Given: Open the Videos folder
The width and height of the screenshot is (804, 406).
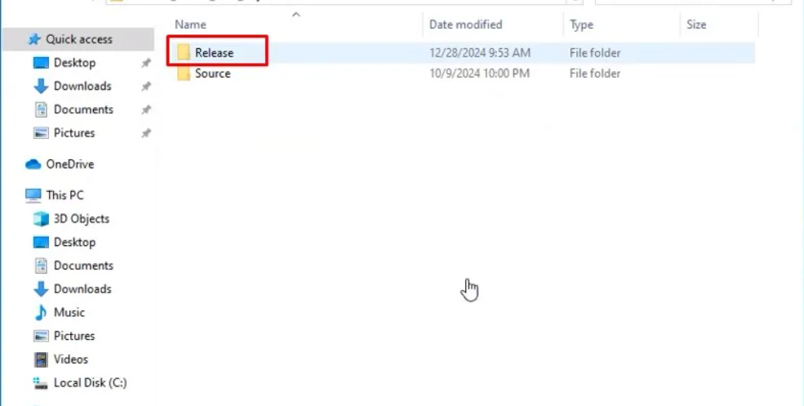Looking at the screenshot, I should pyautogui.click(x=70, y=359).
